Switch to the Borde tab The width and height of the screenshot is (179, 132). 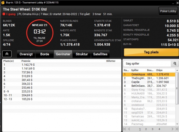45,54
